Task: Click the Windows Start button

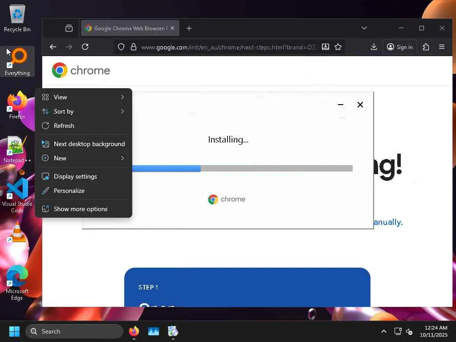Action: 14,331
